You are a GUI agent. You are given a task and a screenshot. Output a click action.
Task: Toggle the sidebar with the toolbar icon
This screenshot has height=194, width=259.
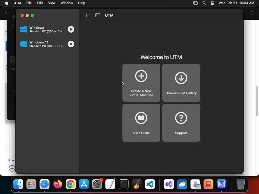click(x=98, y=15)
